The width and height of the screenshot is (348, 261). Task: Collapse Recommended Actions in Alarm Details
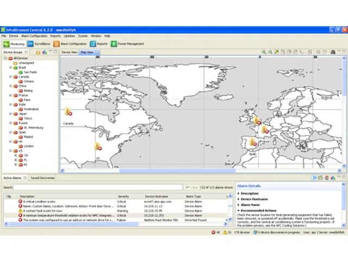(x=239, y=210)
